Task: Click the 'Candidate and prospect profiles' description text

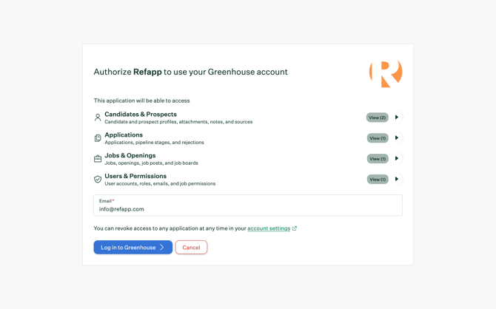Action: [178, 122]
